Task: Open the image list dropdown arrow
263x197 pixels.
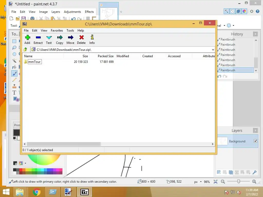Action: click(x=121, y=12)
